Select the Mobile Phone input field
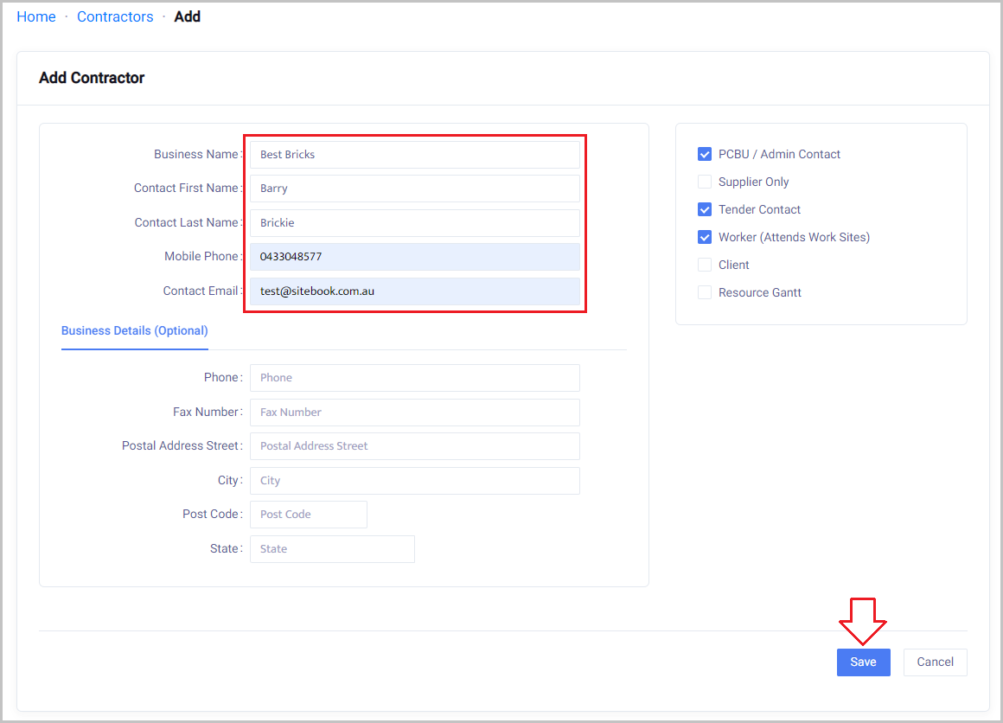This screenshot has width=1003, height=723. coord(414,257)
